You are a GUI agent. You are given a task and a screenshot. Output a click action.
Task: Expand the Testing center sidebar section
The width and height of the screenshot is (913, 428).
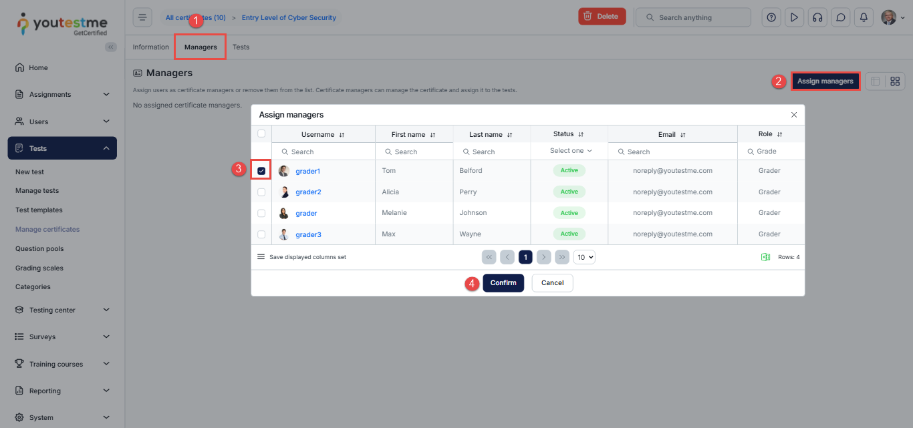click(62, 310)
